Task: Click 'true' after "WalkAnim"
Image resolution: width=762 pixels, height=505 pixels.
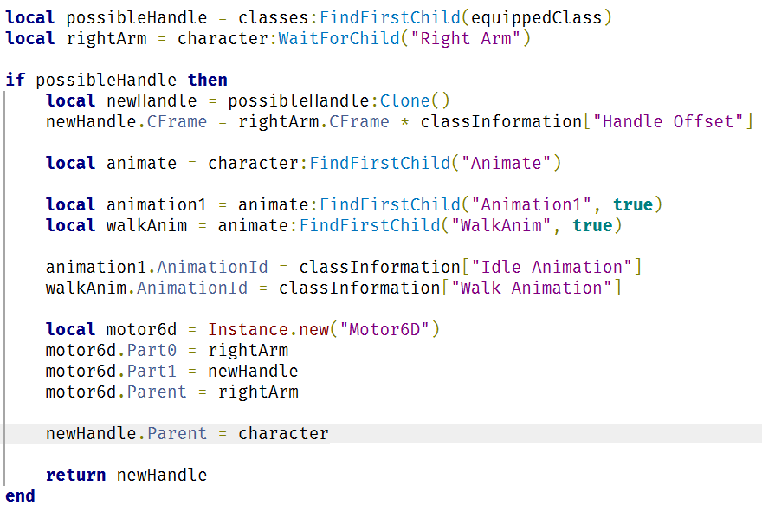Action: [592, 225]
